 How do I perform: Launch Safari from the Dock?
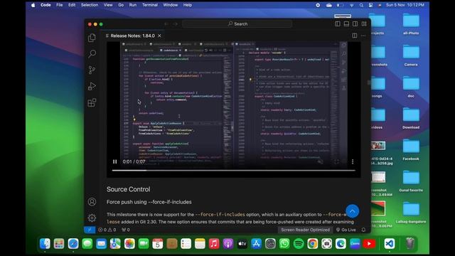click(x=73, y=243)
